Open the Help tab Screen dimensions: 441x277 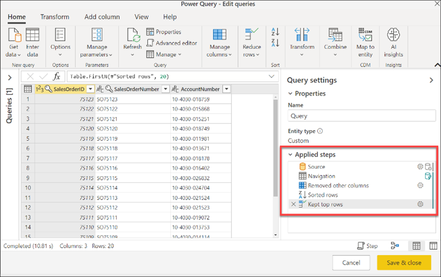(170, 17)
